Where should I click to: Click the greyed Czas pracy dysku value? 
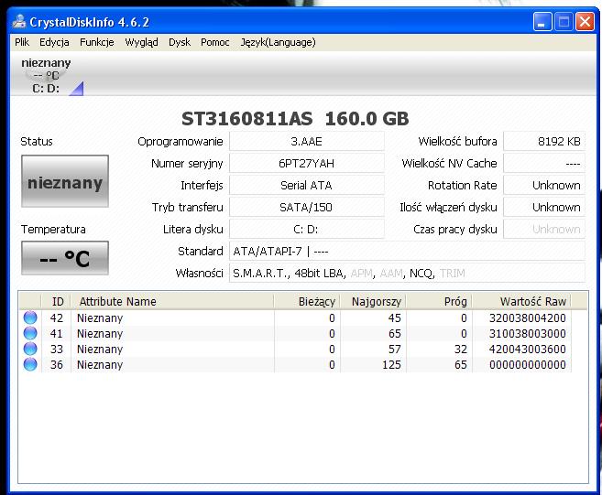544,230
